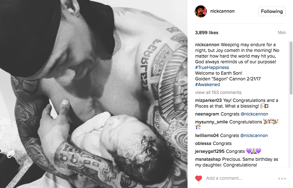
Task: Click the nickcannon username in header
Action: tap(222, 11)
